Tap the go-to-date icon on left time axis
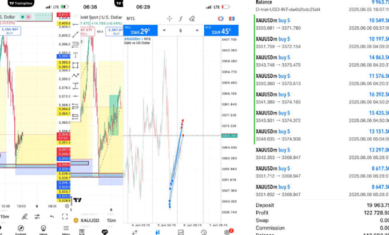This screenshot has width=389, height=235. 67,206
